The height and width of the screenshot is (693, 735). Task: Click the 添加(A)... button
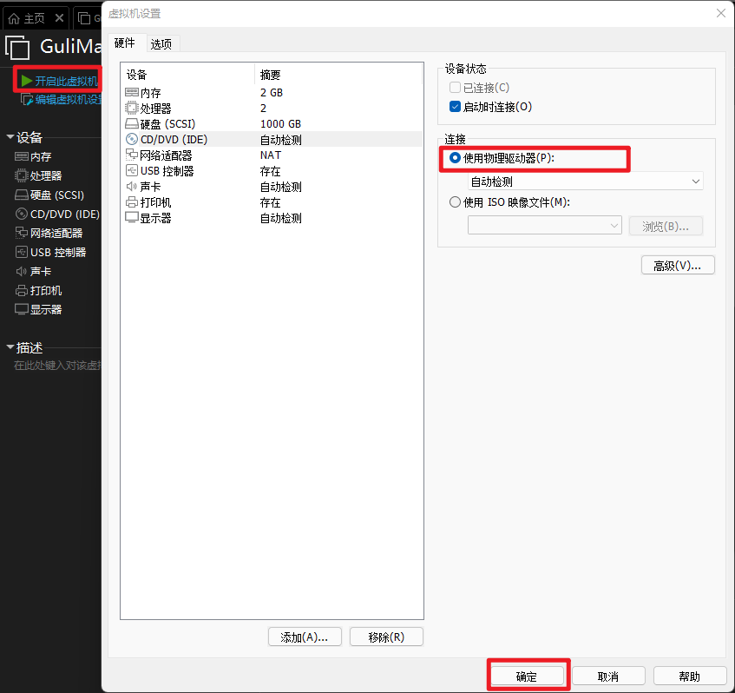point(305,637)
